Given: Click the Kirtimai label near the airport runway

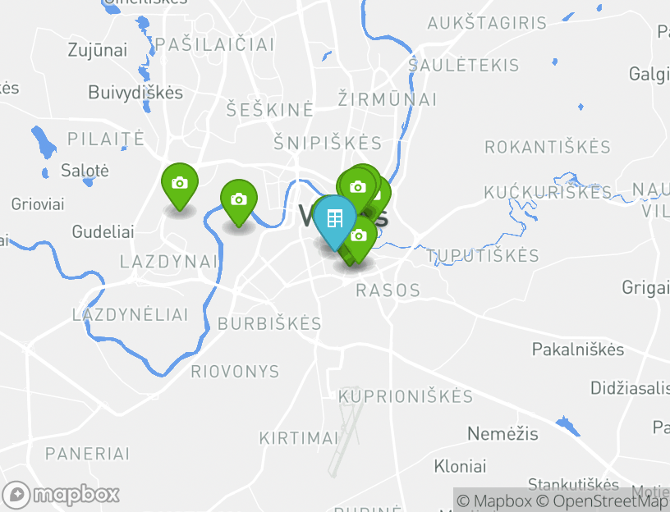Looking at the screenshot, I should [299, 438].
